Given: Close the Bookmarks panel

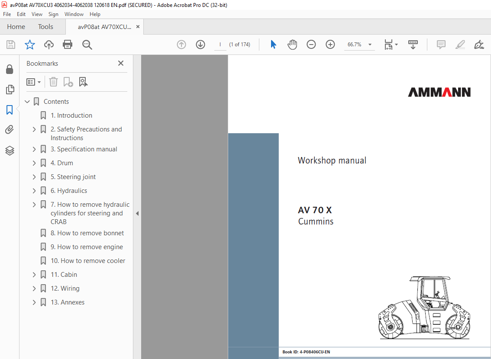Looking at the screenshot, I should pos(120,63).
